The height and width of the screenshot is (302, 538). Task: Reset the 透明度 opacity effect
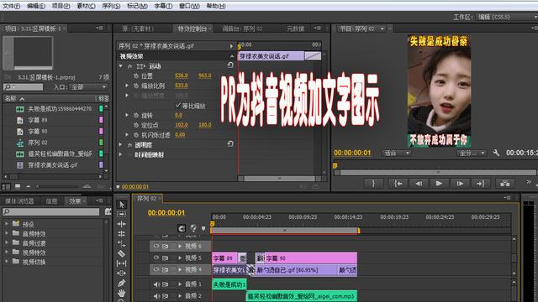[x=230, y=144]
